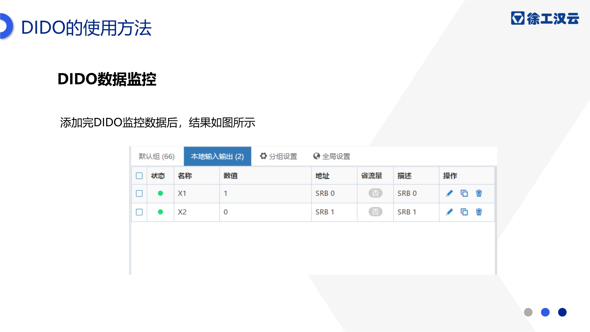This screenshot has height=332, width=590.
Task: Click the edit pencil icon for X1
Action: pyautogui.click(x=449, y=193)
